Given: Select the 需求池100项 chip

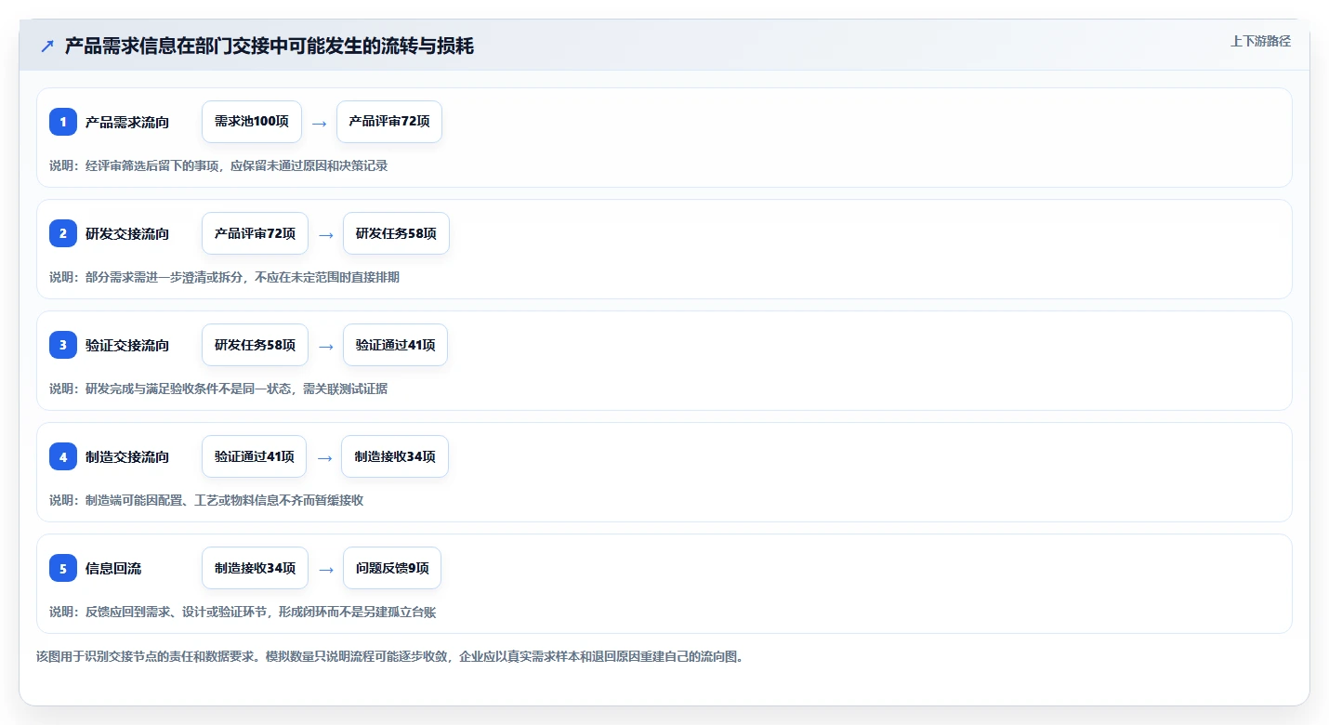Looking at the screenshot, I should 252,122.
